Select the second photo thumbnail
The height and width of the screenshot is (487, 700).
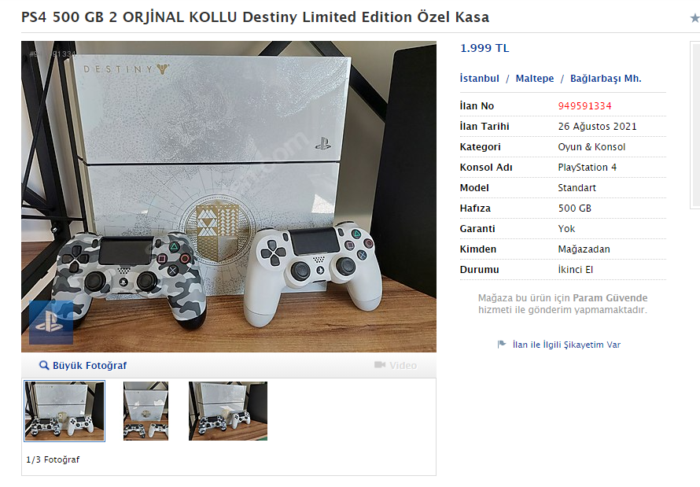tap(146, 411)
